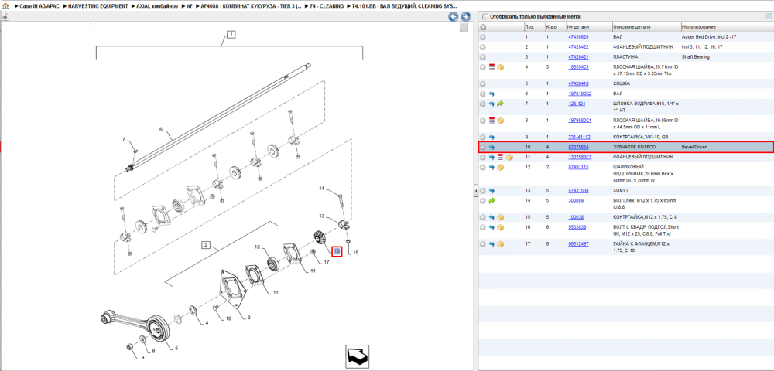Click blue arrow icon in ХОМУТ row
This screenshot has width=774, height=371.
click(491, 190)
